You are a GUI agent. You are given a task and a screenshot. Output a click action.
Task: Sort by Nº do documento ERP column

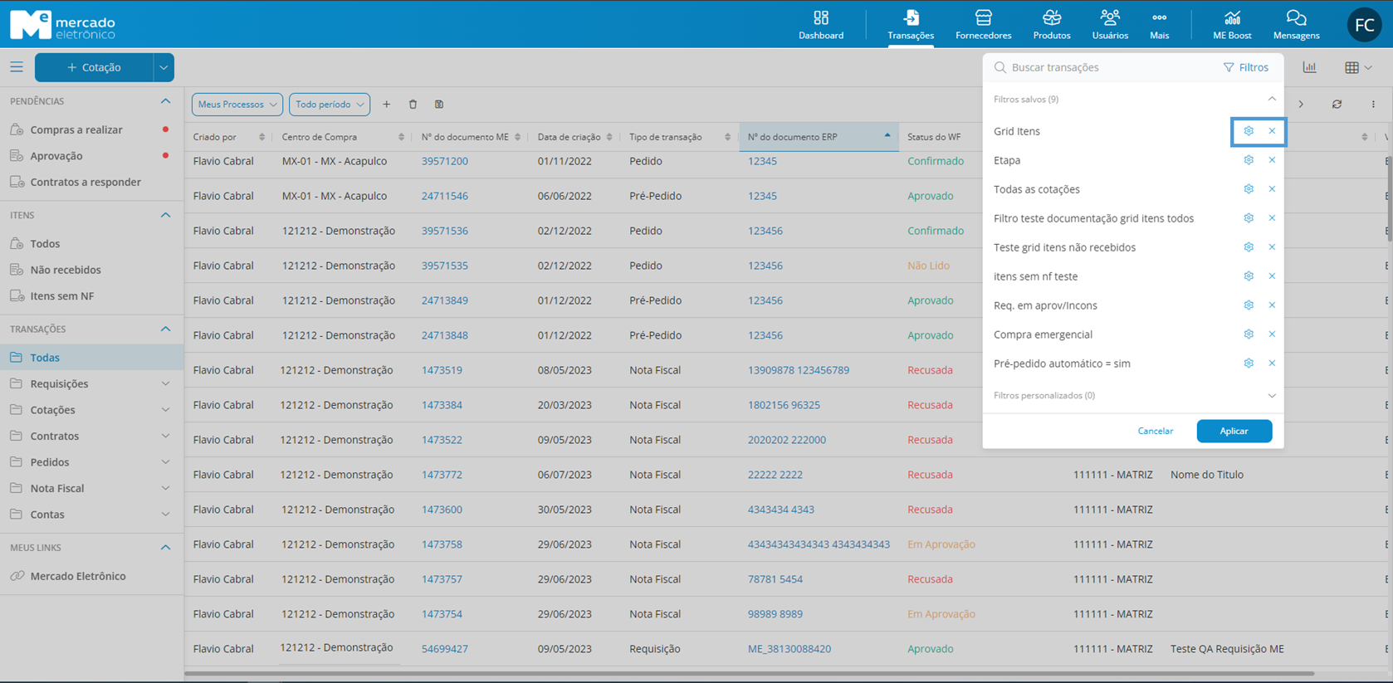[819, 137]
